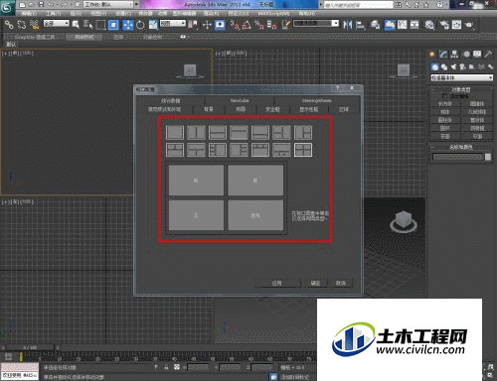This screenshot has height=381, width=497.
Task: Click the Select and Link chain icon
Action: point(9,25)
